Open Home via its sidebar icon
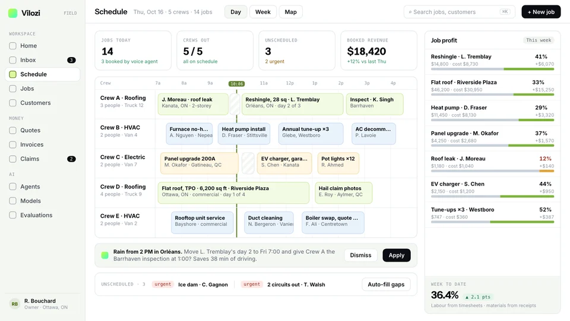The width and height of the screenshot is (570, 321). point(12,46)
